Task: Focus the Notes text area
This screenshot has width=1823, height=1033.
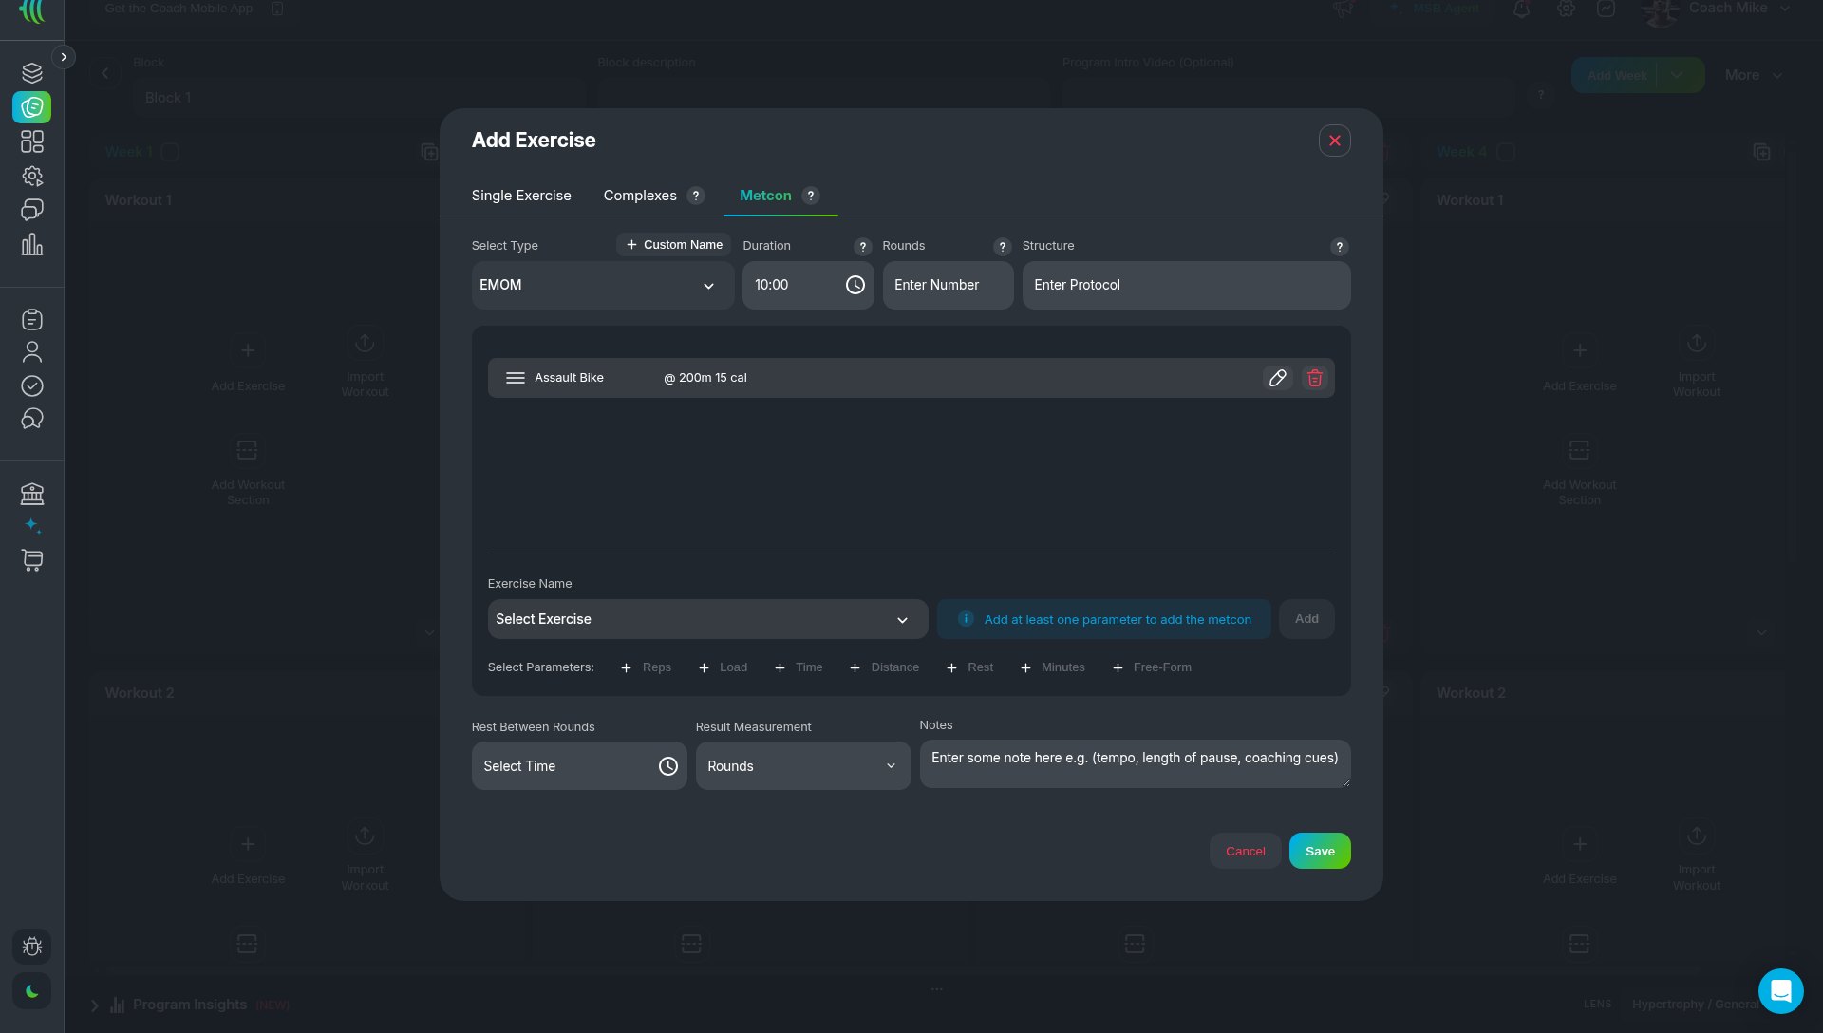Action: 1135,764
